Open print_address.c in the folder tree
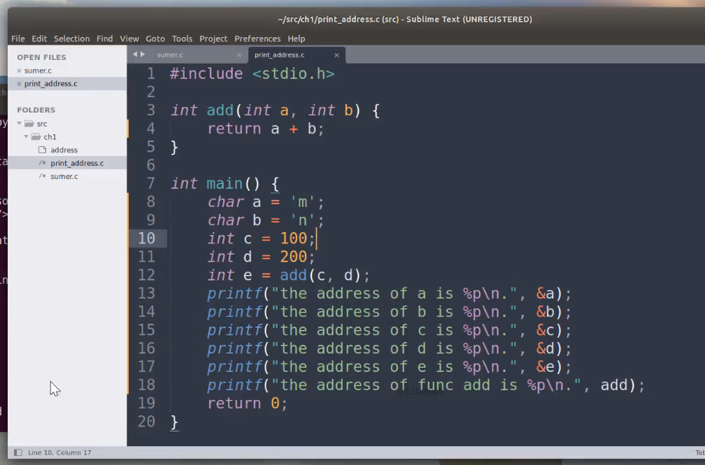Screen dimensions: 705x465 [x=77, y=163]
